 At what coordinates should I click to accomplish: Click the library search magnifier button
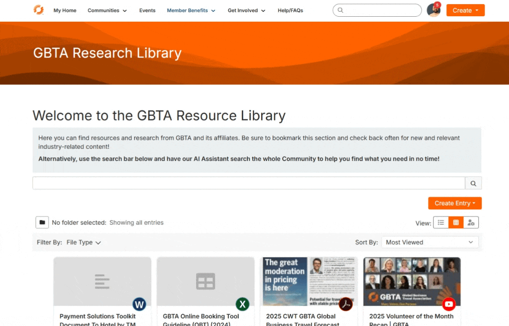[473, 183]
